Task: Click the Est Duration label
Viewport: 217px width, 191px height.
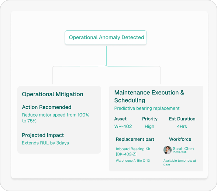Action: (x=182, y=119)
